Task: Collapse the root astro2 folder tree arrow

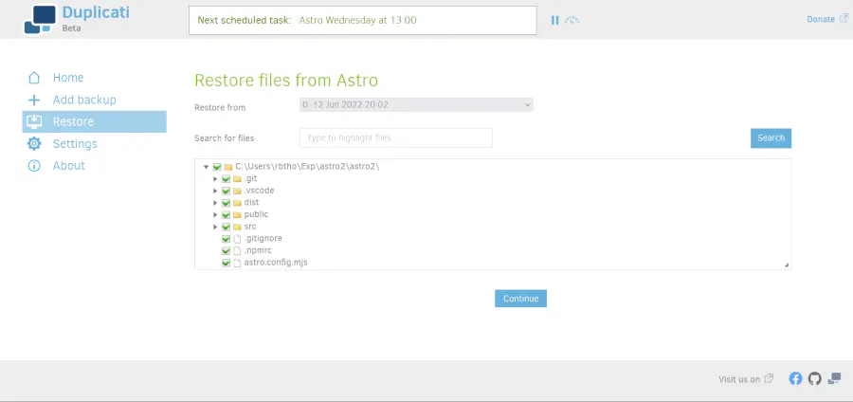Action: [207, 167]
